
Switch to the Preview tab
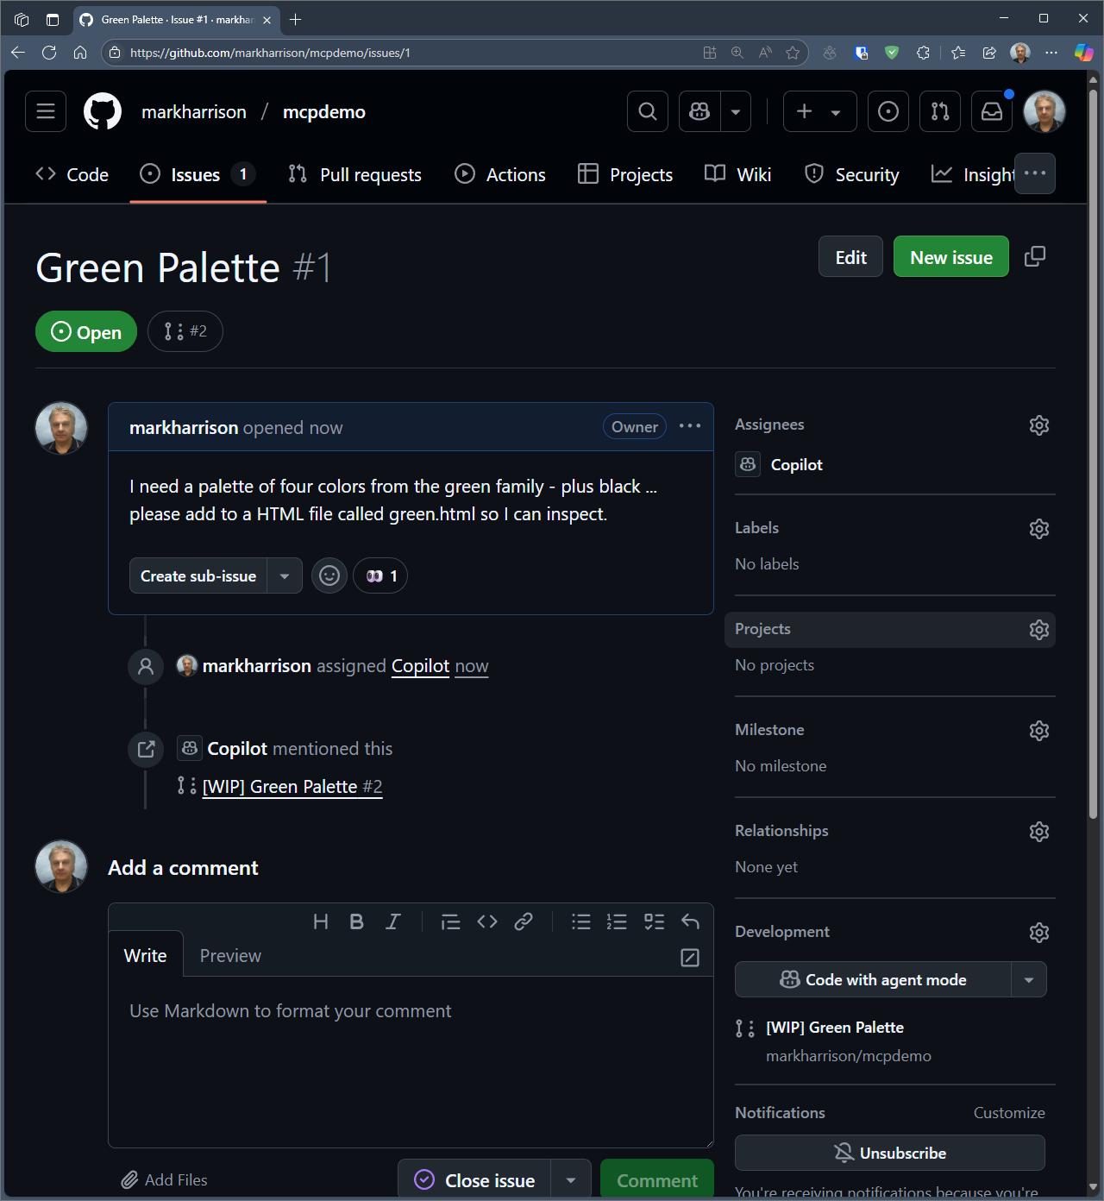(230, 955)
